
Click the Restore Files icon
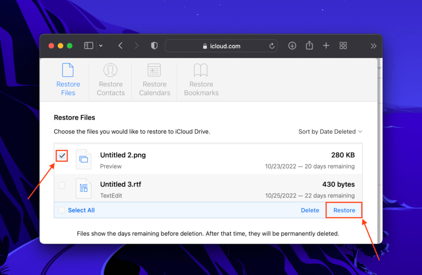click(68, 71)
